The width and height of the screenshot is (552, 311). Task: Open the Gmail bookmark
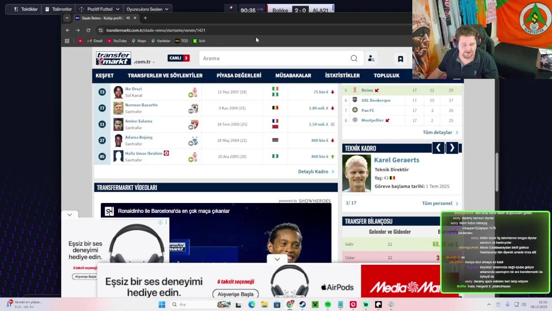tap(95, 41)
